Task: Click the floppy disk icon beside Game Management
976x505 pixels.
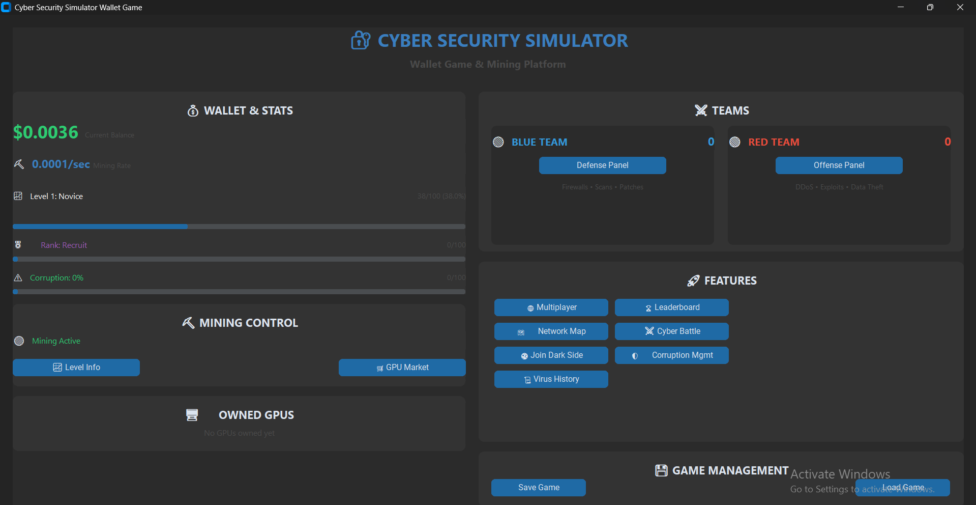Action: 661,470
